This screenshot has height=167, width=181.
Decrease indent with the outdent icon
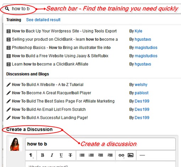click(100, 155)
